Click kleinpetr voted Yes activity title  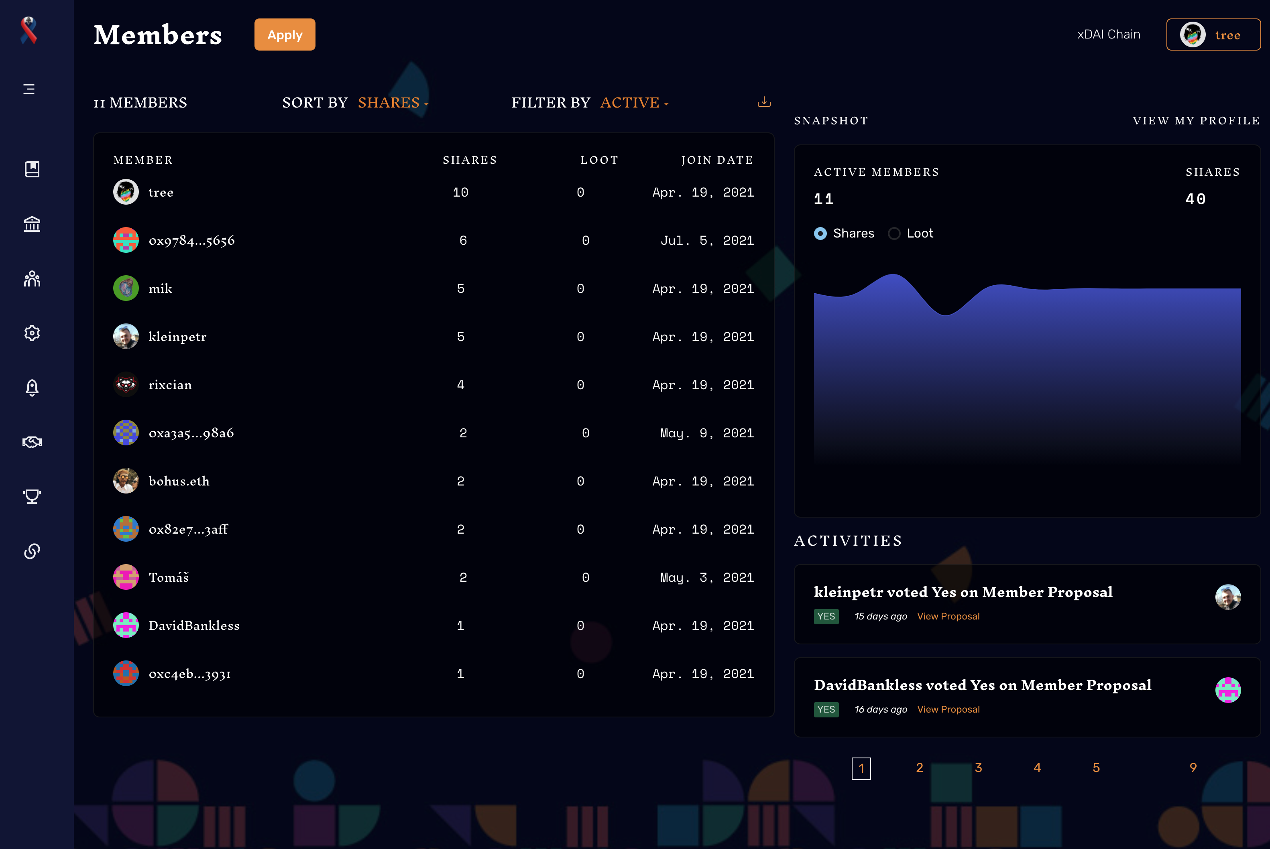pos(963,592)
